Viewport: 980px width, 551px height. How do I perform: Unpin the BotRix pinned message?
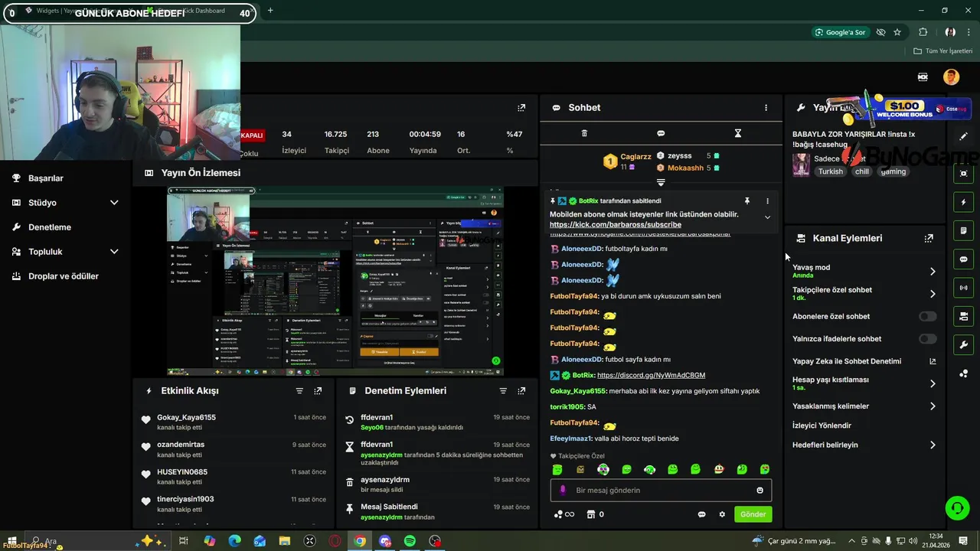click(747, 201)
